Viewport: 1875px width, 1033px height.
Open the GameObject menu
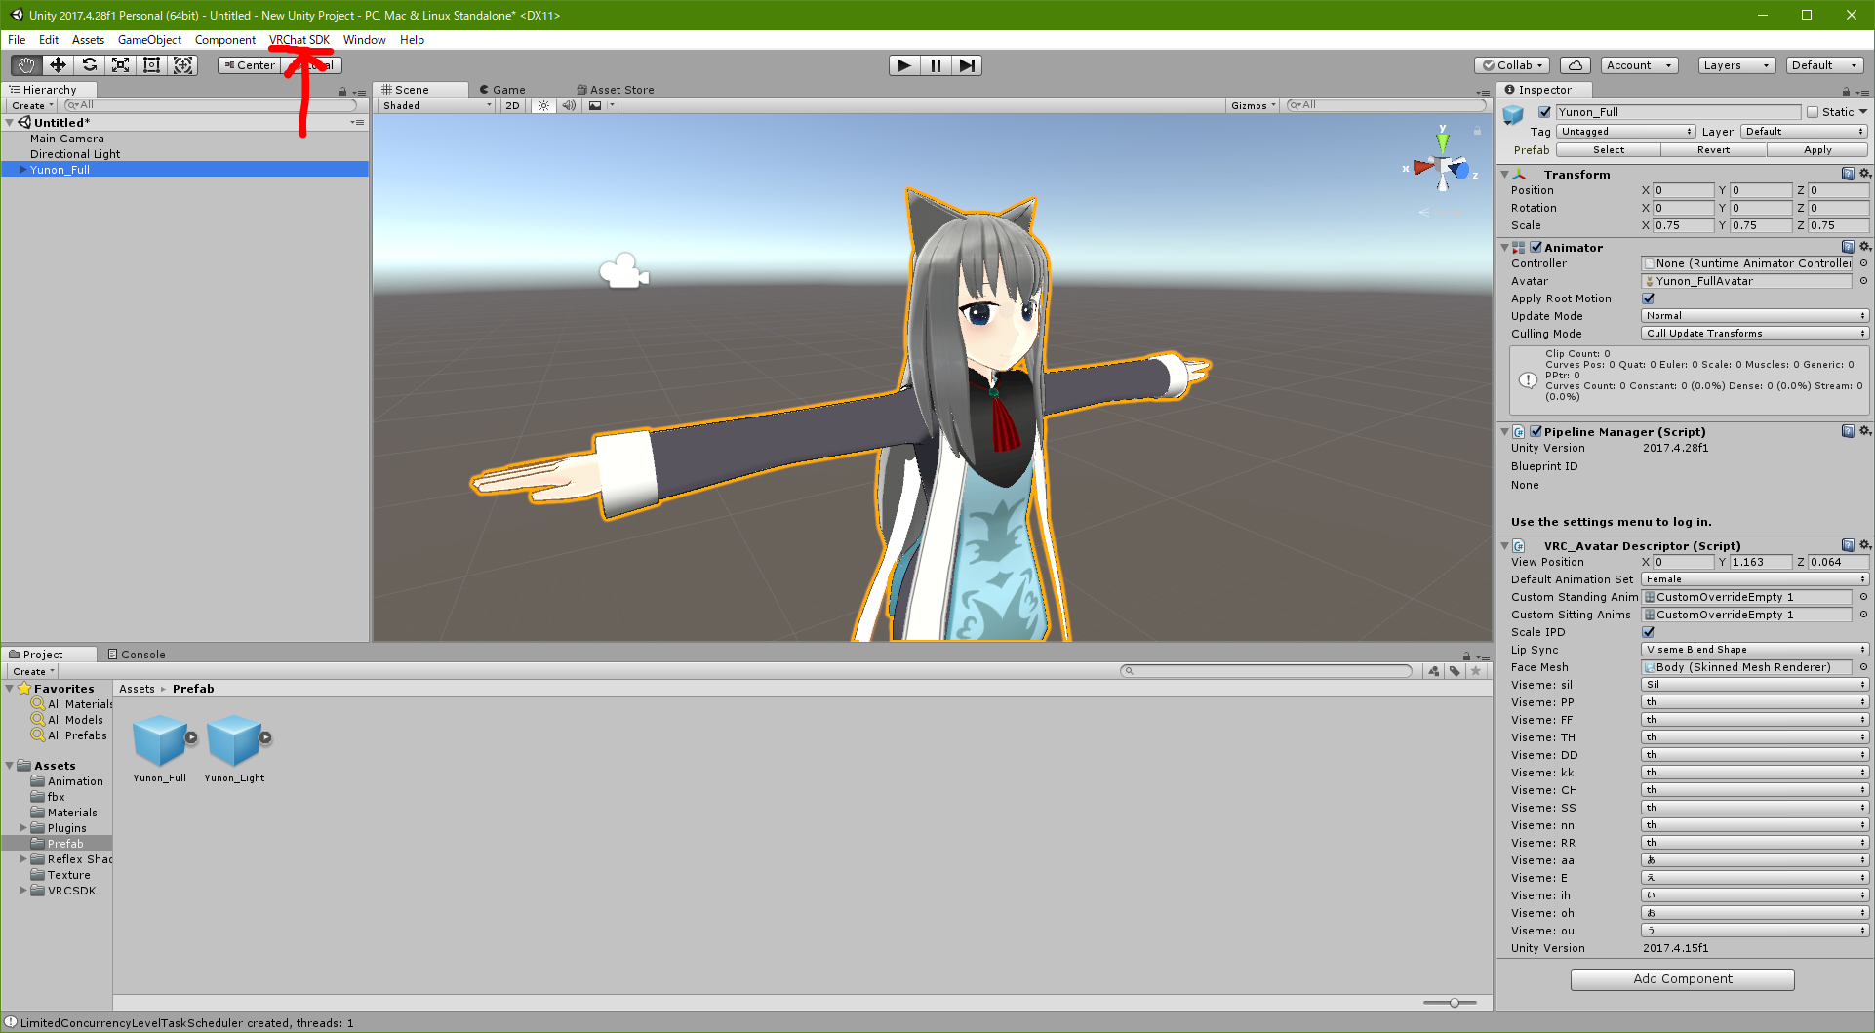[x=149, y=40]
